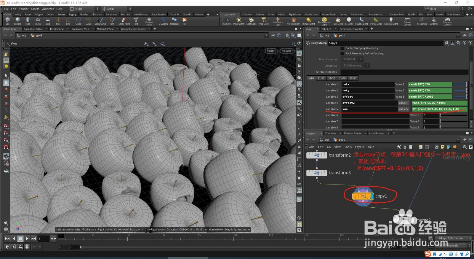Viewport: 474px width, 259px height.
Task: Adjust the Value 1 slider
Action: (460, 85)
